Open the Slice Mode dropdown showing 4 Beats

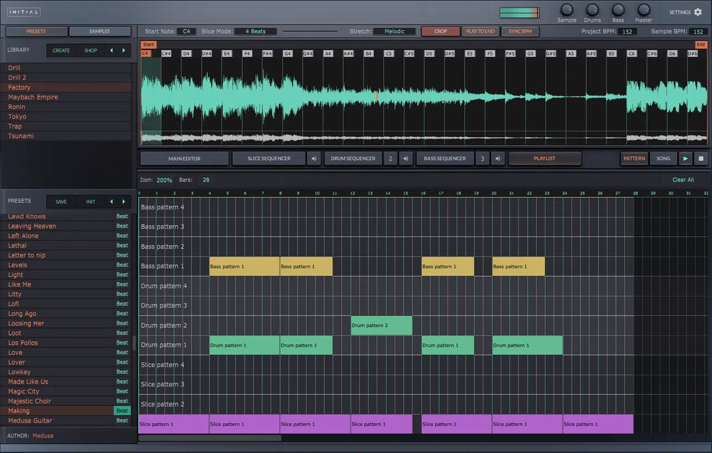(255, 31)
